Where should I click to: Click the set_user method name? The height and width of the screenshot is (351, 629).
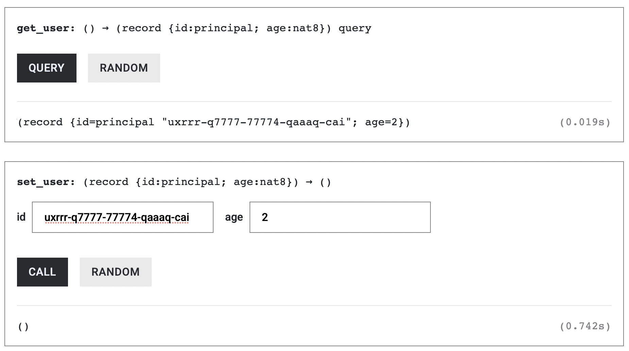point(46,182)
